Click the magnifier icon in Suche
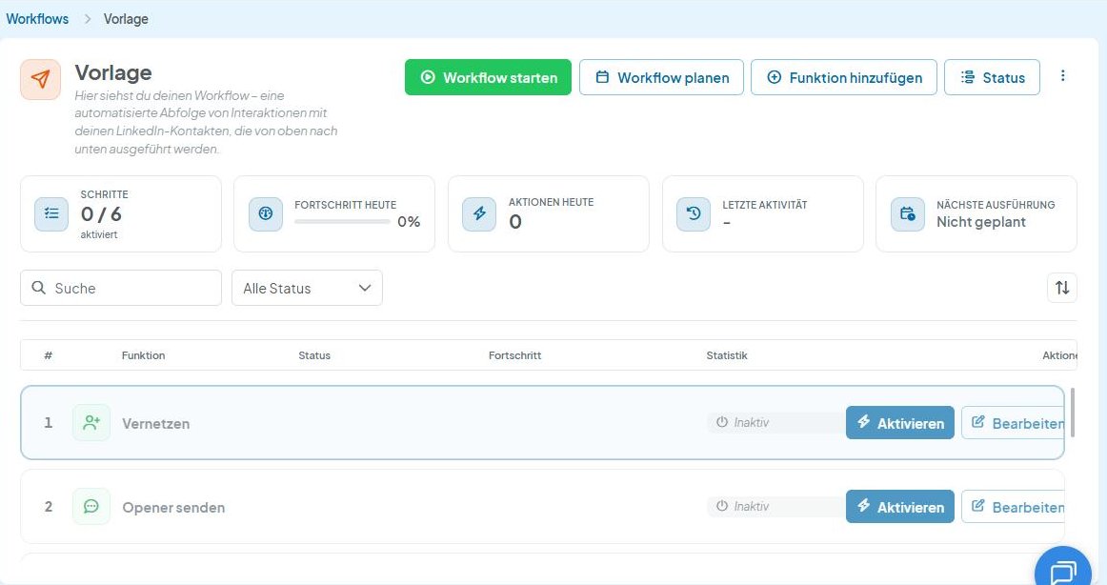Viewport: 1107px width, 585px height. point(39,288)
